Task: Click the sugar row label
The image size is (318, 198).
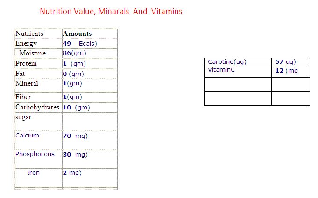Action: 23,117
